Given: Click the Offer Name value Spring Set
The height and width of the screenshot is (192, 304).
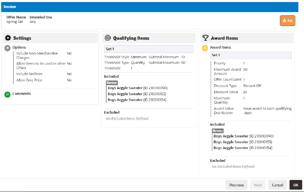Looking at the screenshot, I should coord(15,22).
